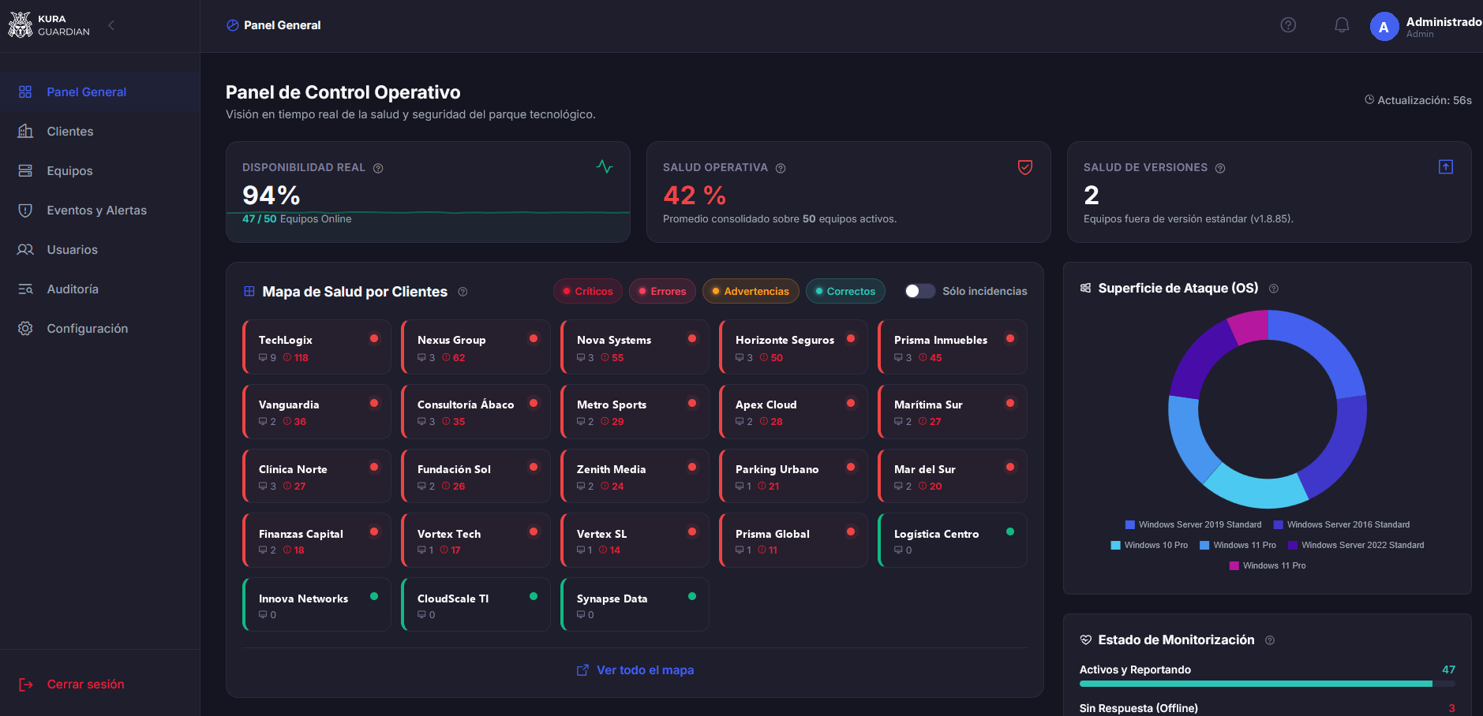The width and height of the screenshot is (1483, 716).
Task: Click the Ver todo el mapa link
Action: click(x=645, y=670)
